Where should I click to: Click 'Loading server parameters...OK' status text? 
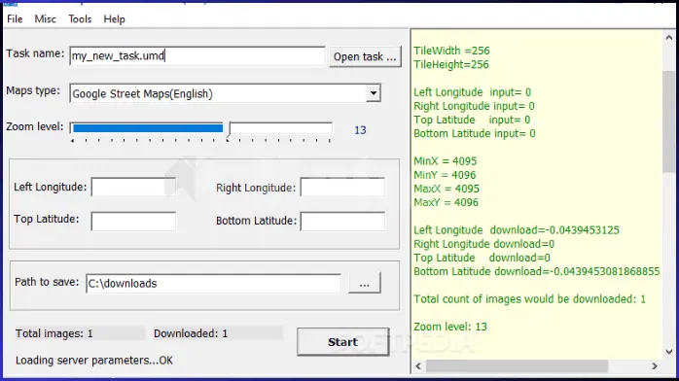[94, 361]
